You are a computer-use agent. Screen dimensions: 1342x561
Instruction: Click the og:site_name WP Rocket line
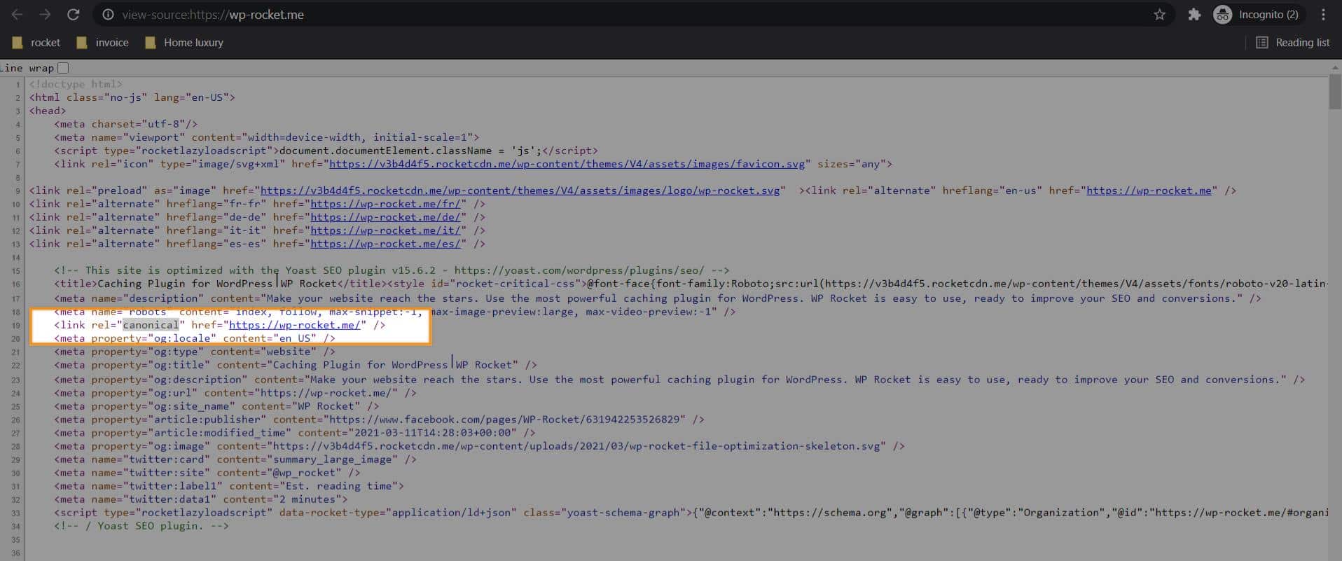[216, 406]
